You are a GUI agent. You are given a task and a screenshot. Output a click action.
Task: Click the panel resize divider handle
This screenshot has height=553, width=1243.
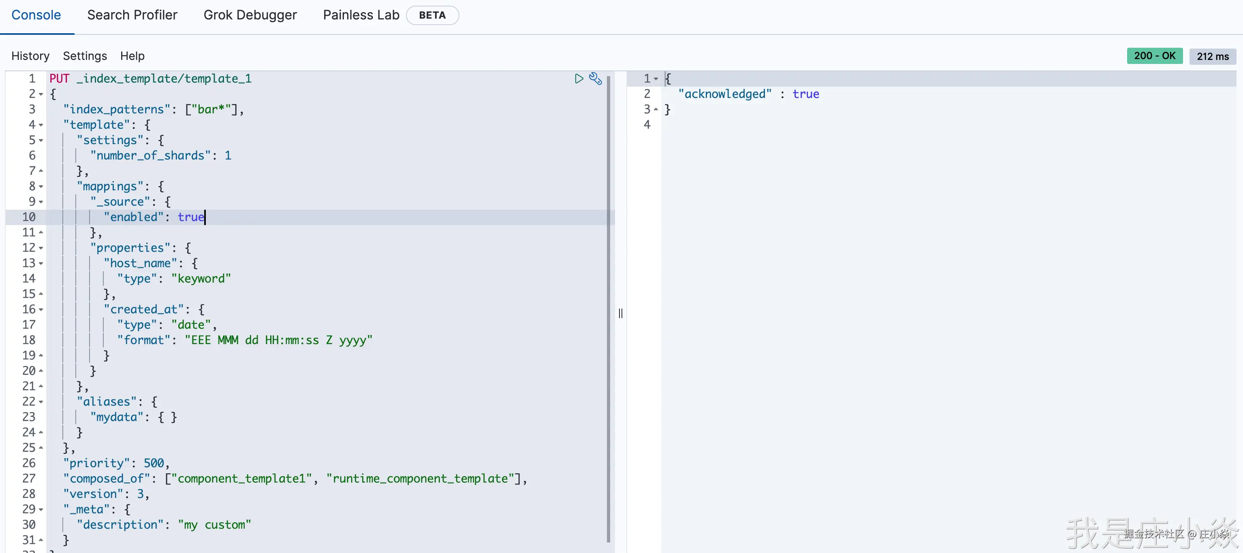pyautogui.click(x=621, y=313)
